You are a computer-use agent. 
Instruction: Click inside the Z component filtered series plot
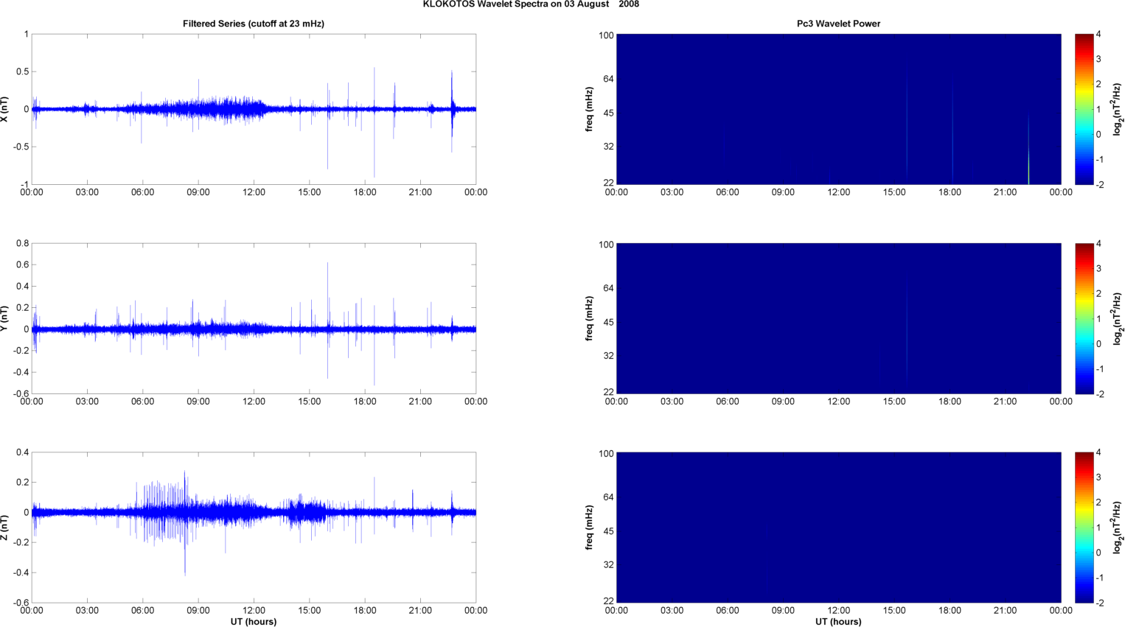[254, 528]
